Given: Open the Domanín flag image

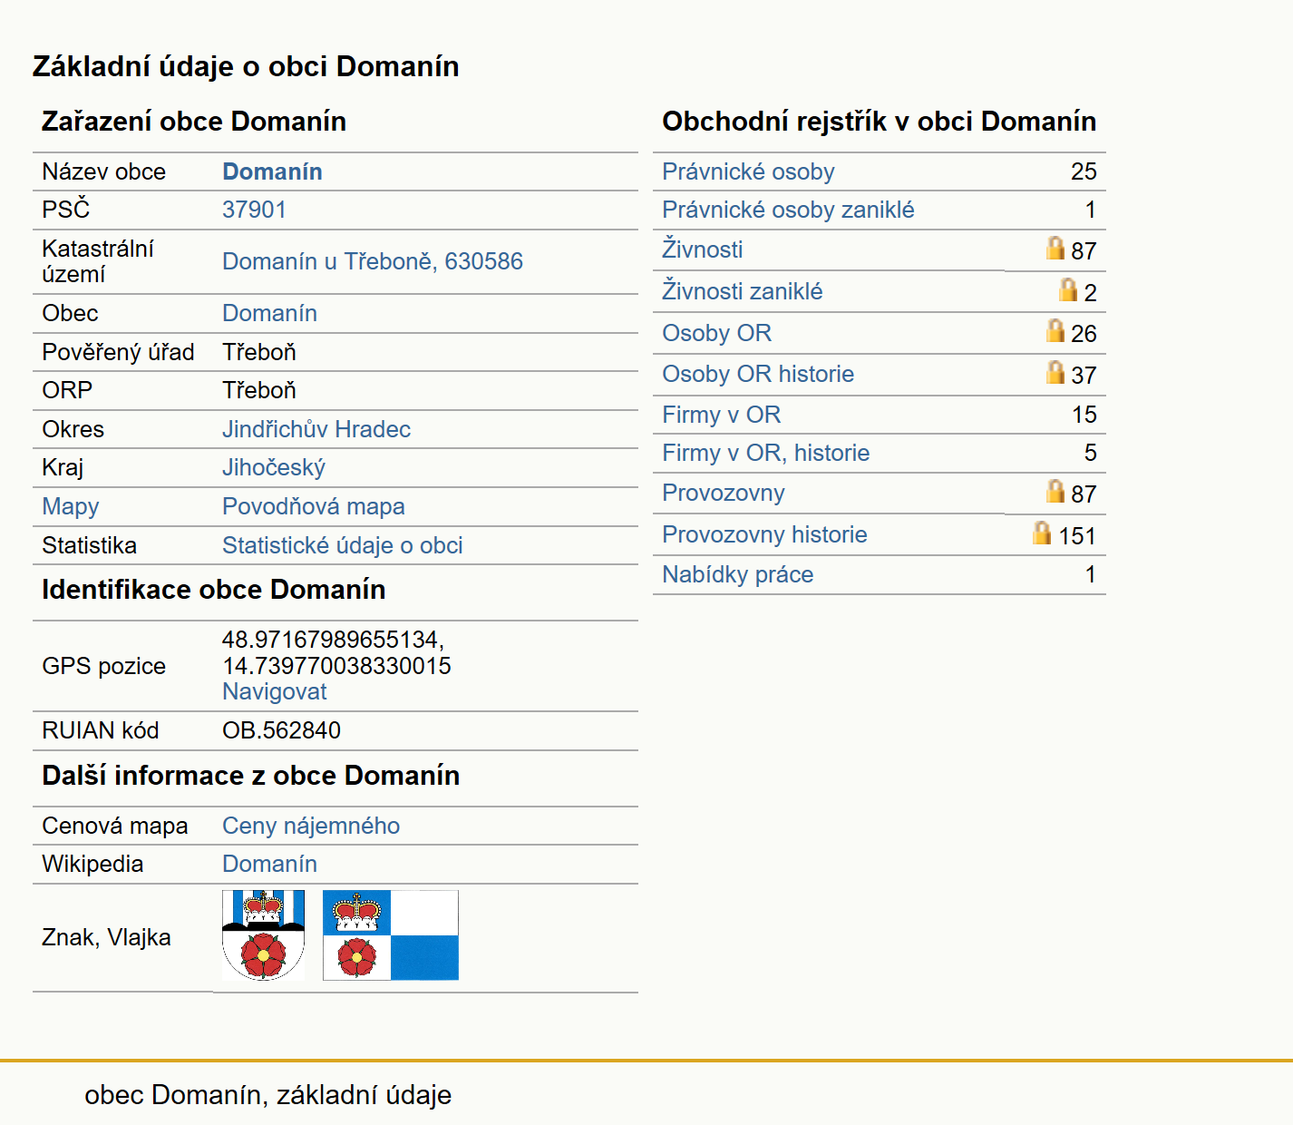Looking at the screenshot, I should (x=391, y=935).
